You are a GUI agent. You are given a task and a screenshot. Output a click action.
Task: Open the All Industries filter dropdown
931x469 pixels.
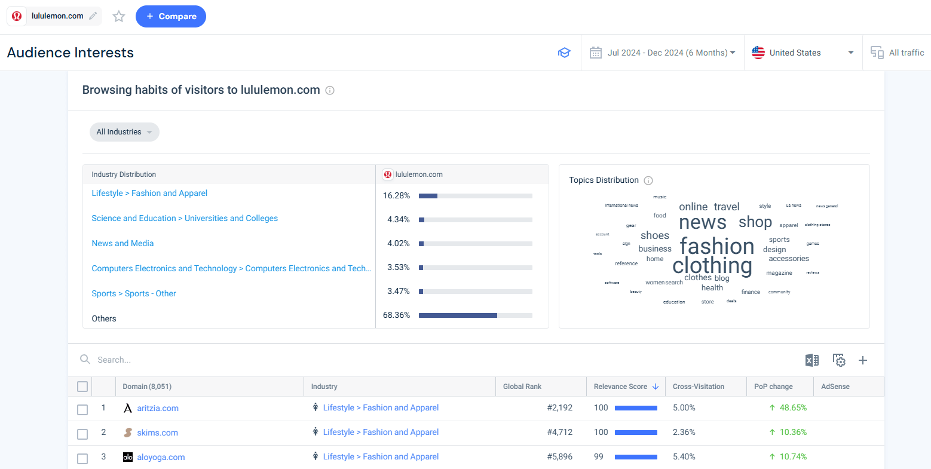(x=124, y=132)
